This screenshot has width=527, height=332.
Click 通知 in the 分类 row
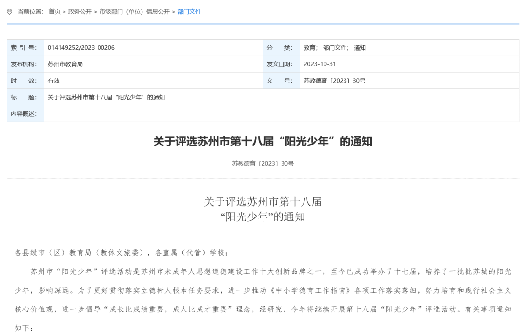(x=360, y=48)
